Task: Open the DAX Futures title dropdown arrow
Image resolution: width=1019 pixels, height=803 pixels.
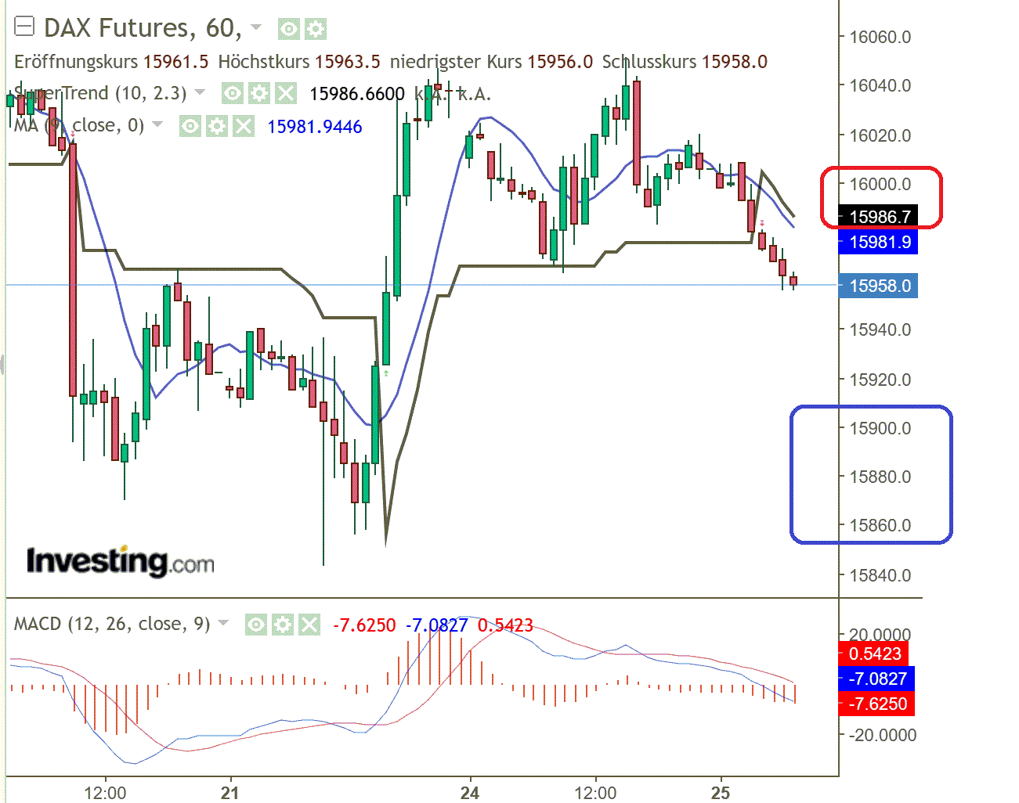Action: click(x=256, y=28)
